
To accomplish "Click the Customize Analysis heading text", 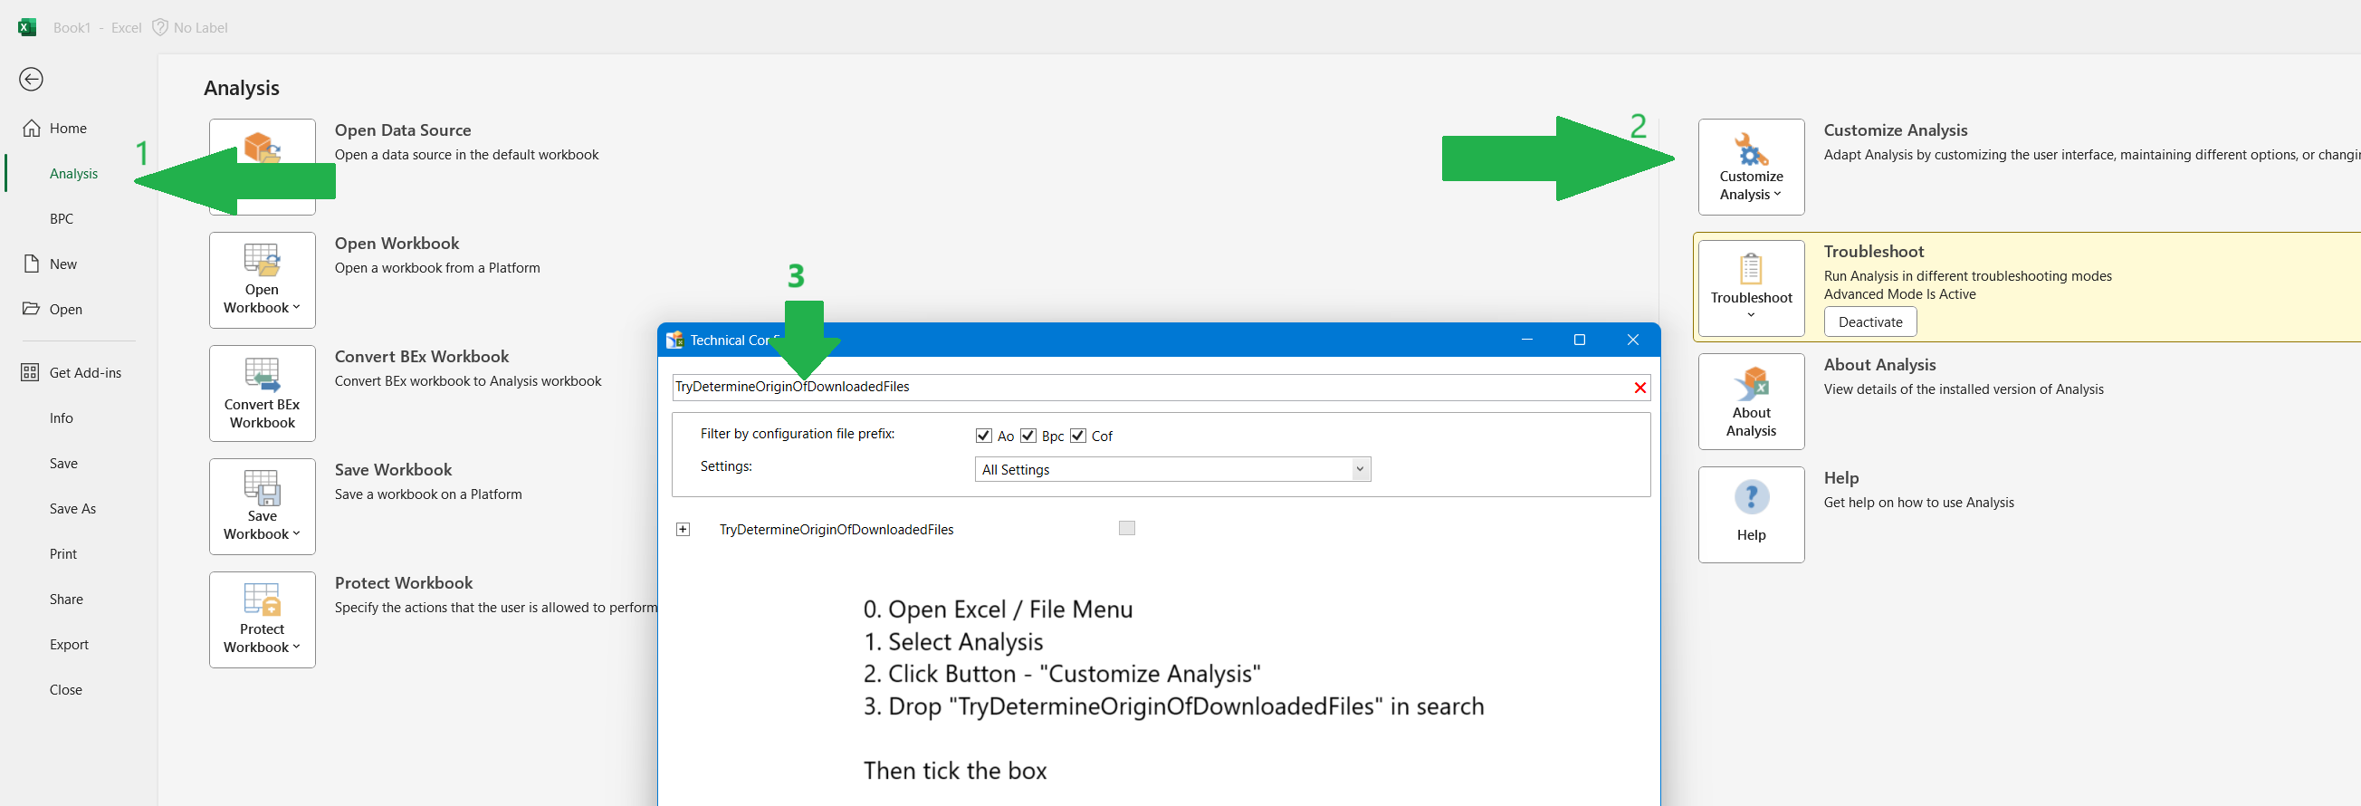I will pos(1896,130).
